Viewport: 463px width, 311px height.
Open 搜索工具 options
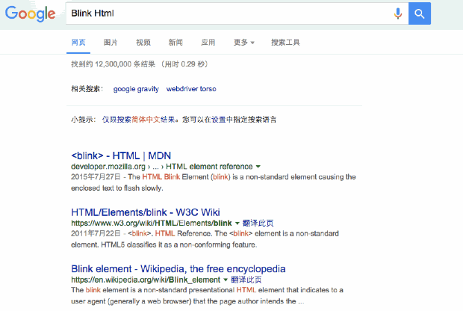285,43
